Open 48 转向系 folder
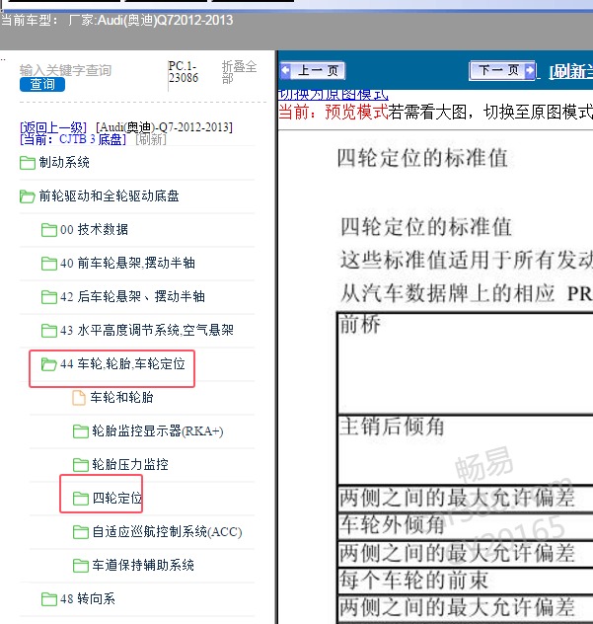 pyautogui.click(x=88, y=598)
